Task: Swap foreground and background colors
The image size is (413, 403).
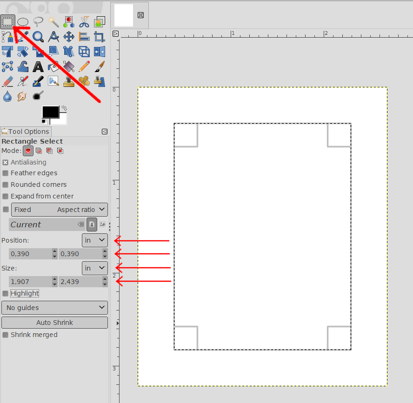Action: click(x=64, y=108)
